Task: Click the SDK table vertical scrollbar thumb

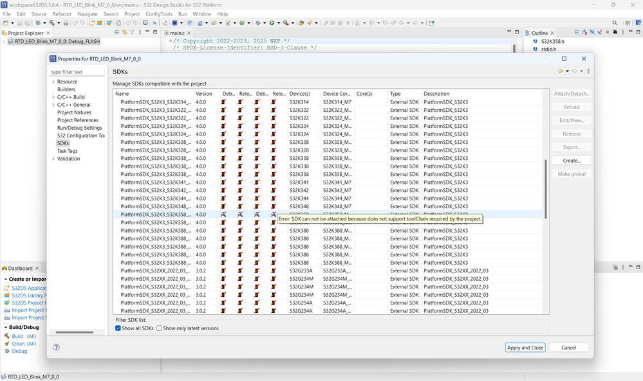Action: click(545, 189)
